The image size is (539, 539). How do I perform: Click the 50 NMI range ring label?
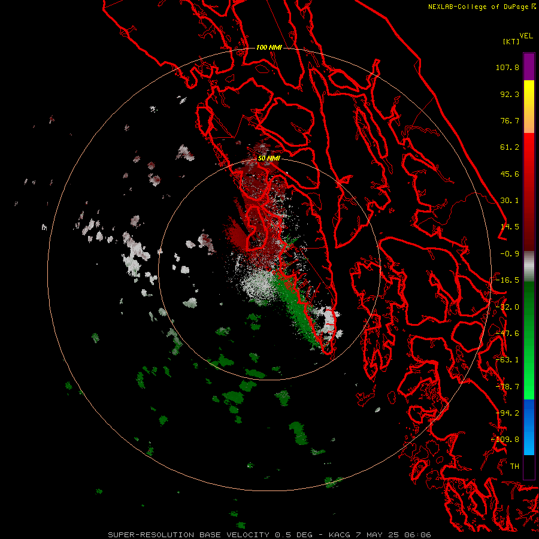click(269, 158)
